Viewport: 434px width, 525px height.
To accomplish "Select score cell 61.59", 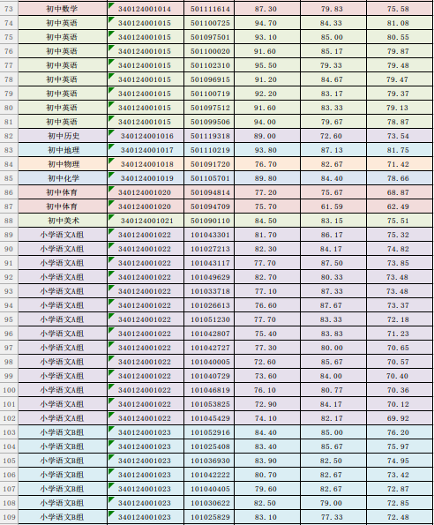I will click(x=332, y=206).
